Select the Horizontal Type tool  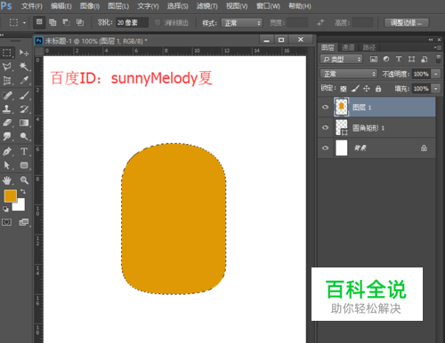click(x=24, y=151)
